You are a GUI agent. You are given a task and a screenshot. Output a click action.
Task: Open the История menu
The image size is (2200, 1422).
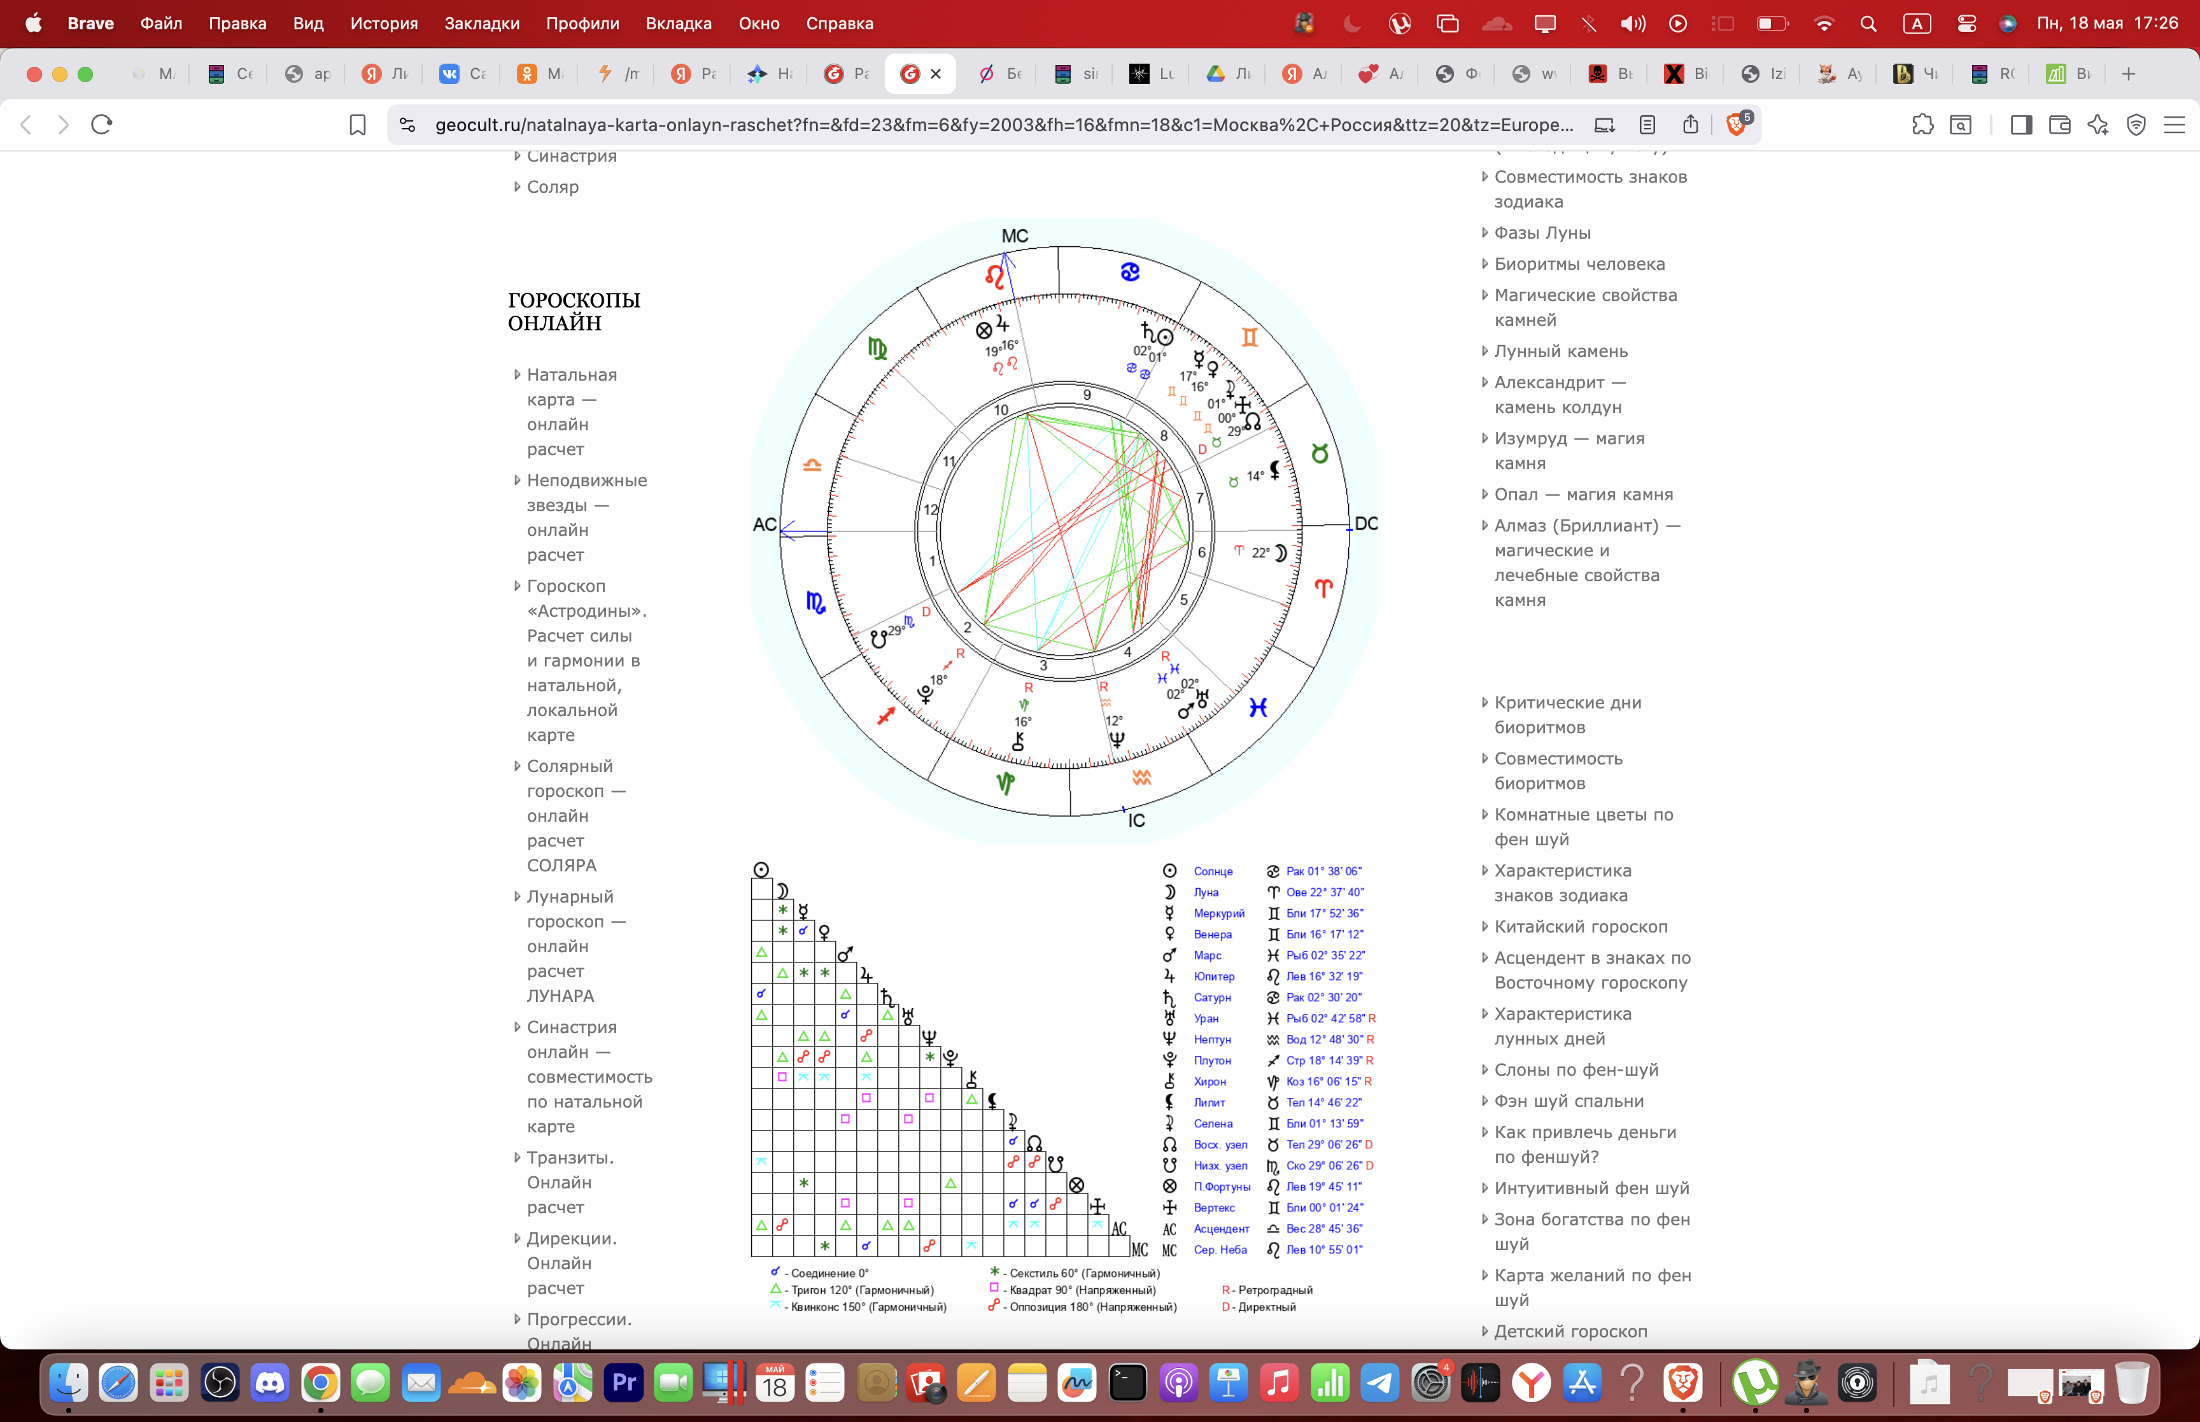pyautogui.click(x=384, y=23)
